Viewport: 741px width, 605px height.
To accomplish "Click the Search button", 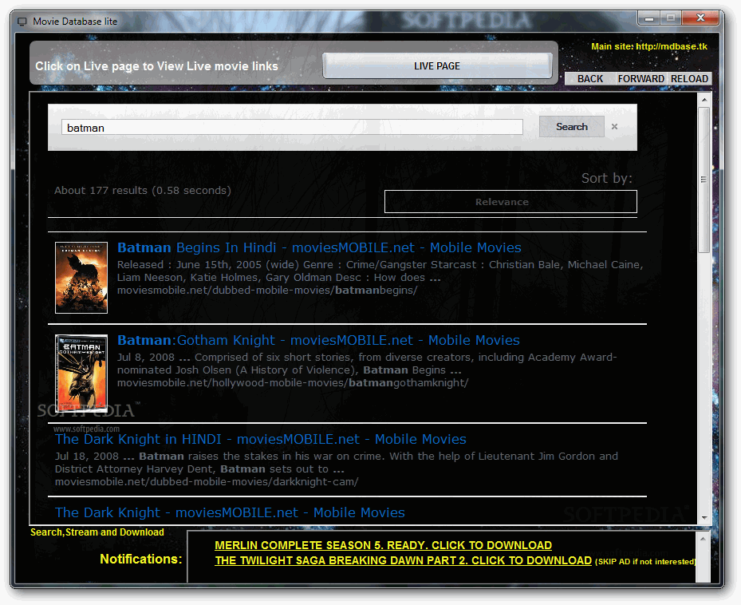I will 571,127.
